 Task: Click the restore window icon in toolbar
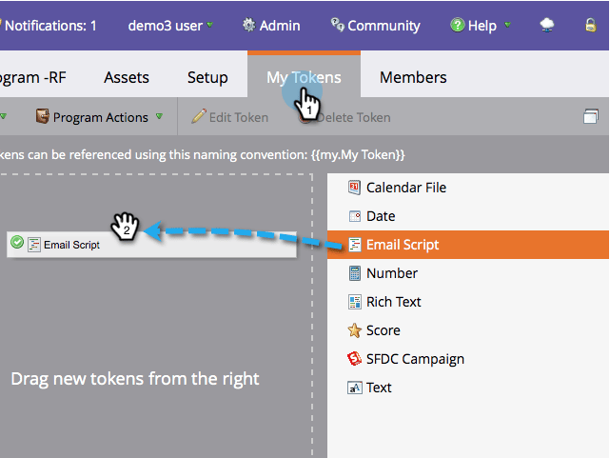point(591,116)
